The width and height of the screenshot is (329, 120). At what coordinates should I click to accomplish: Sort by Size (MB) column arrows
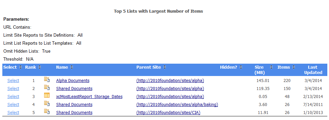(x=271, y=67)
